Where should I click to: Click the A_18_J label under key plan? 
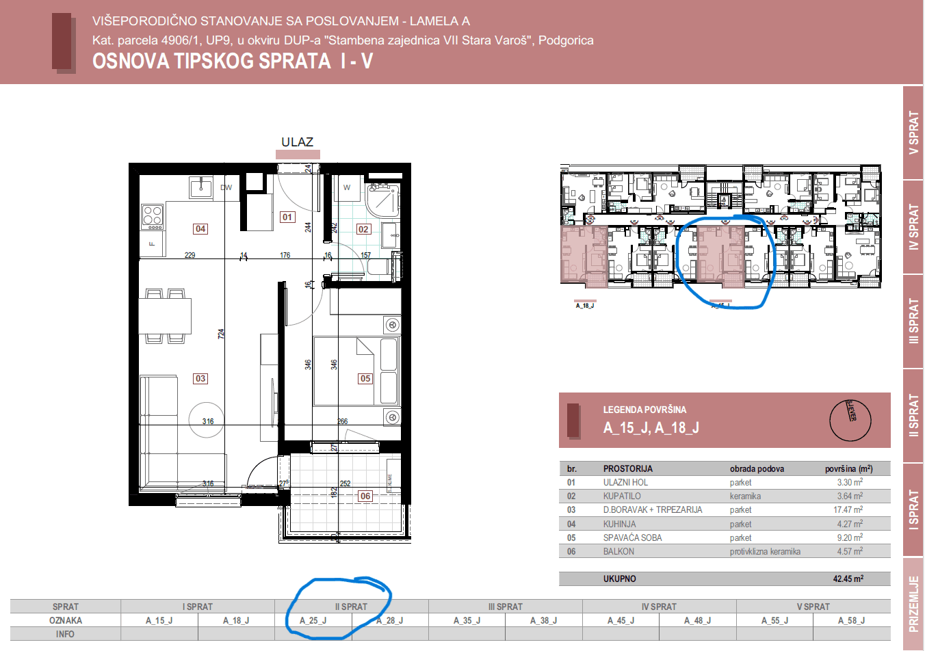coord(584,306)
